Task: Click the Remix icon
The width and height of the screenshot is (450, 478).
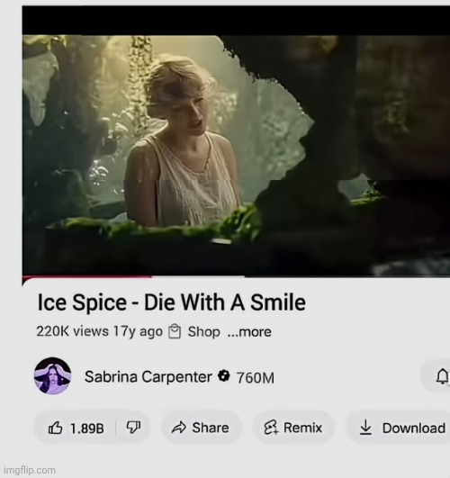Action: (271, 428)
